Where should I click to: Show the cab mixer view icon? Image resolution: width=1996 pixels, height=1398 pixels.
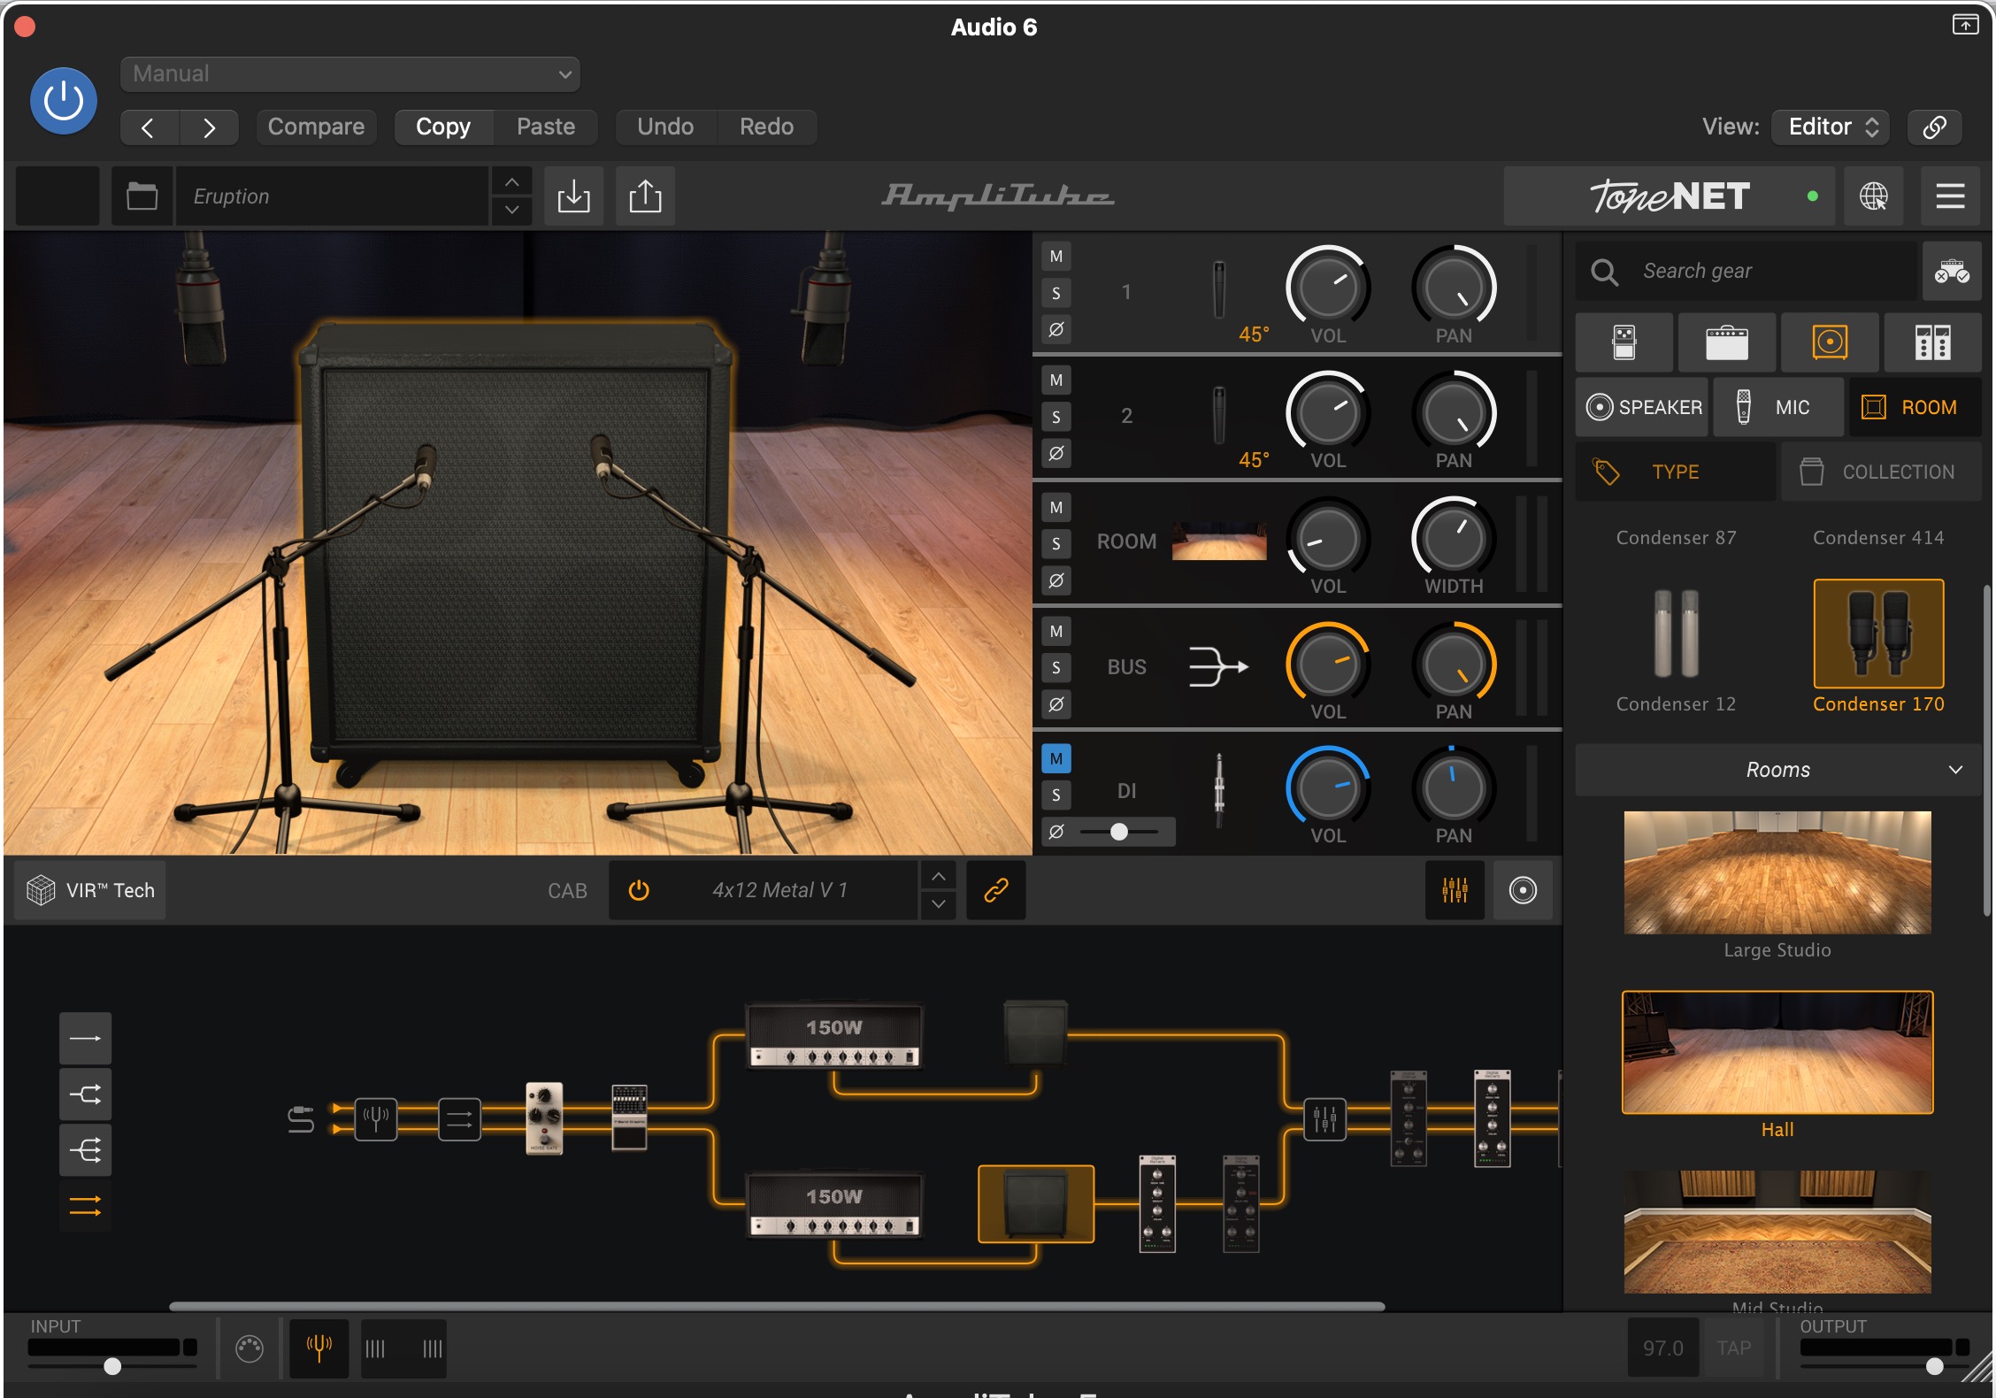1455,890
